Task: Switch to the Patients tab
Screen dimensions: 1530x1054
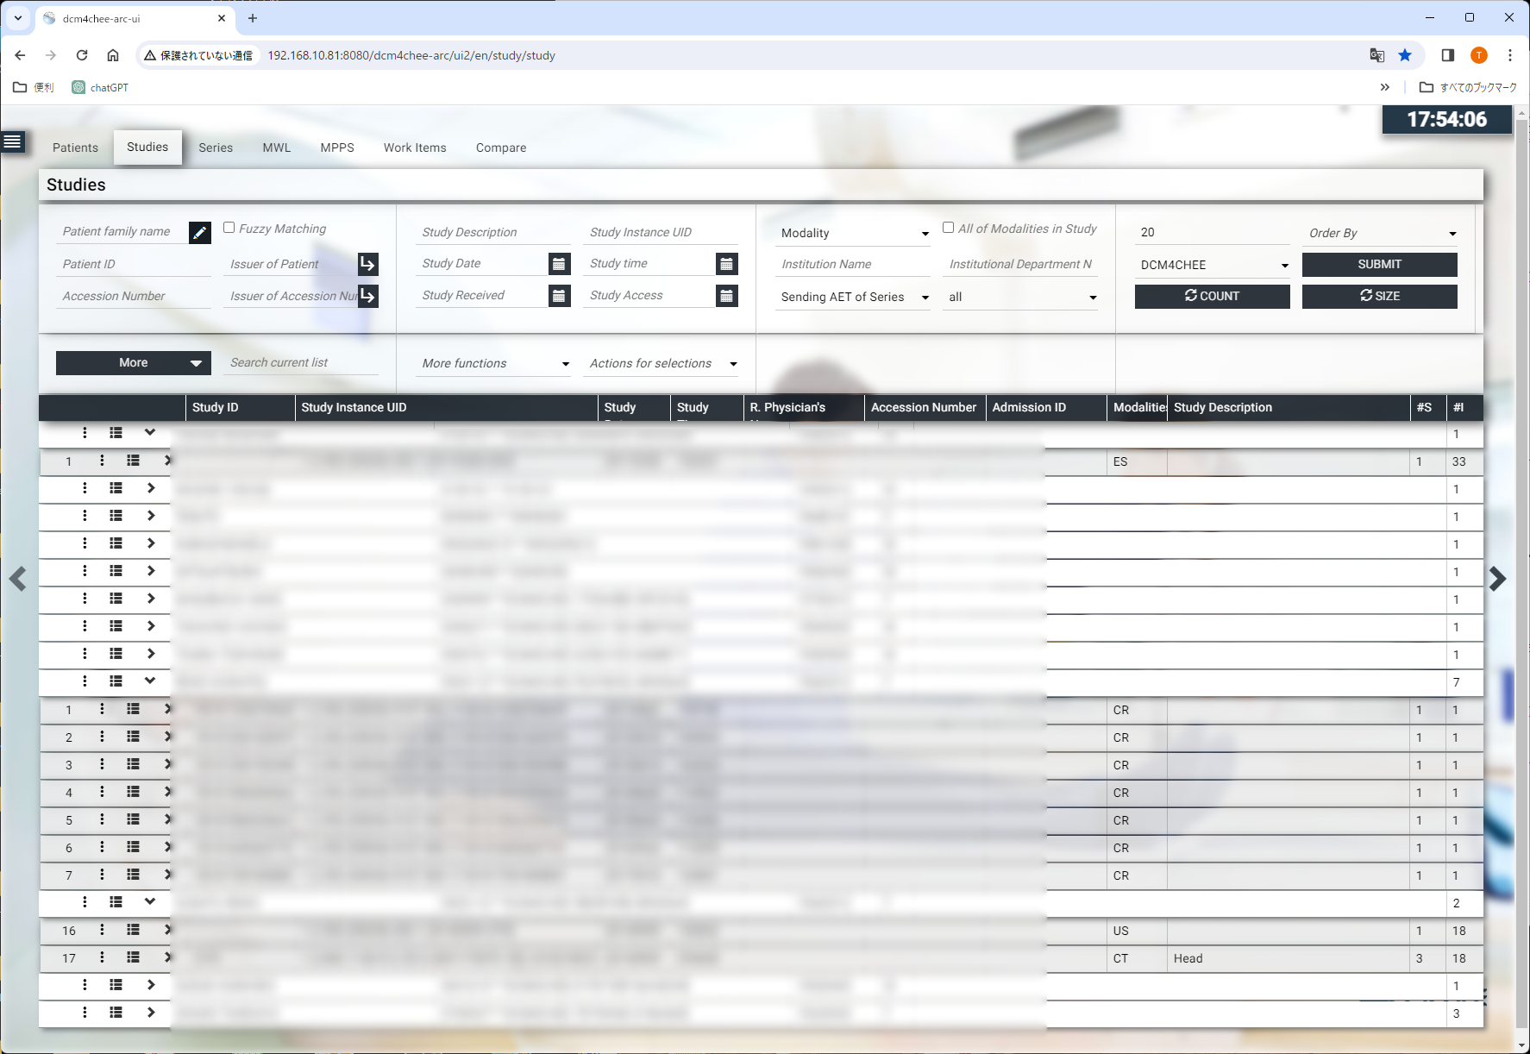Action: (75, 147)
